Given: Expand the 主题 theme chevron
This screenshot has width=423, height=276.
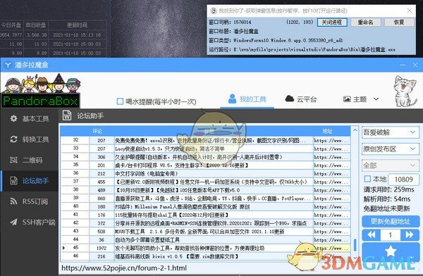Looking at the screenshot, I should 376,99.
